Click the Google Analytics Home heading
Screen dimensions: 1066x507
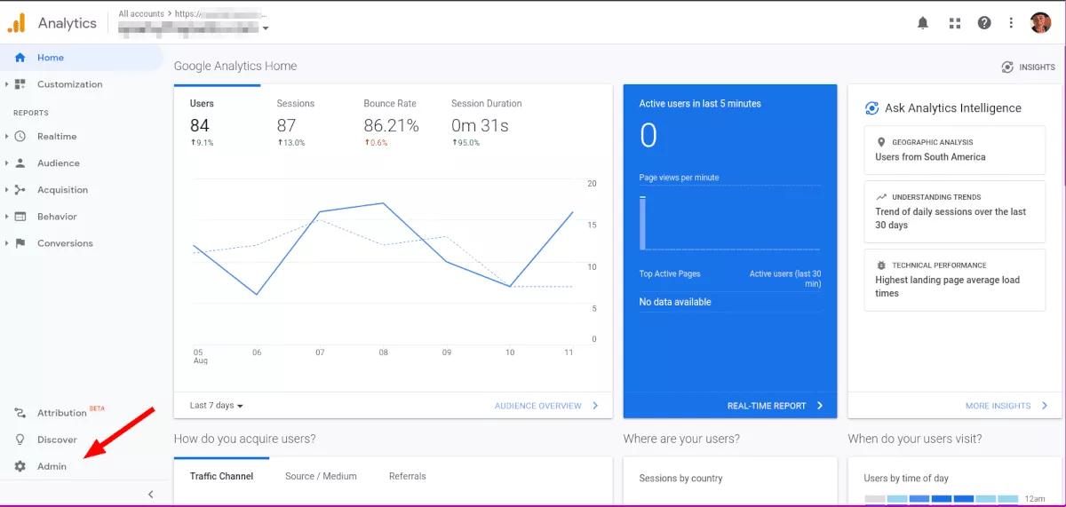click(235, 66)
